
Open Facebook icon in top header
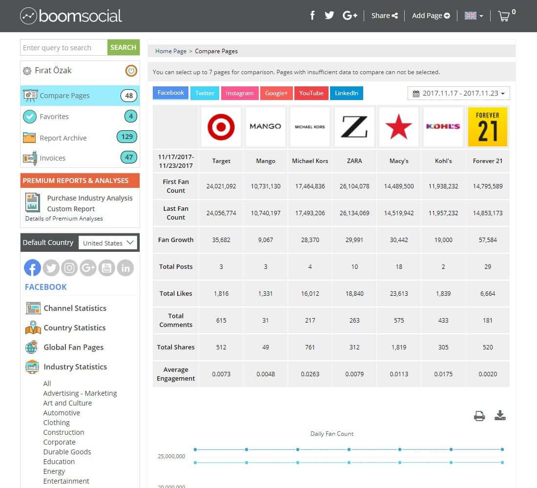click(312, 16)
